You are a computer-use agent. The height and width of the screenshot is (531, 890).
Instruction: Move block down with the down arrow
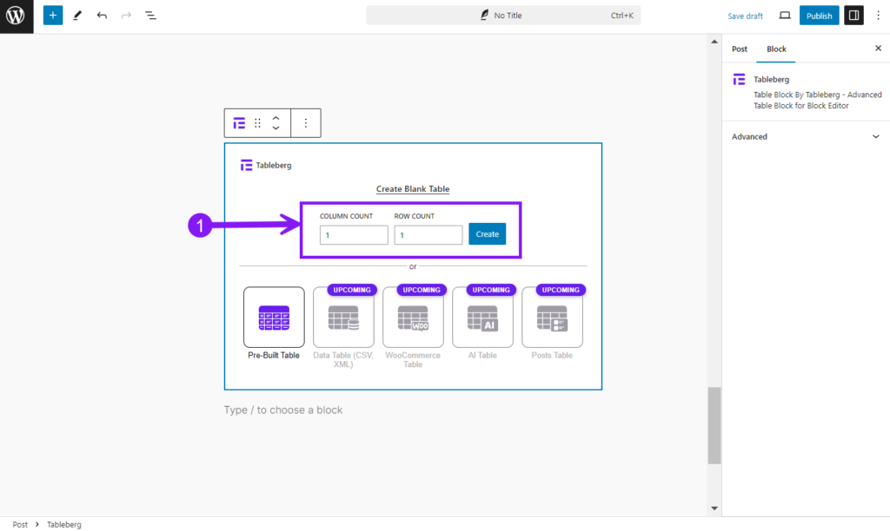(276, 128)
